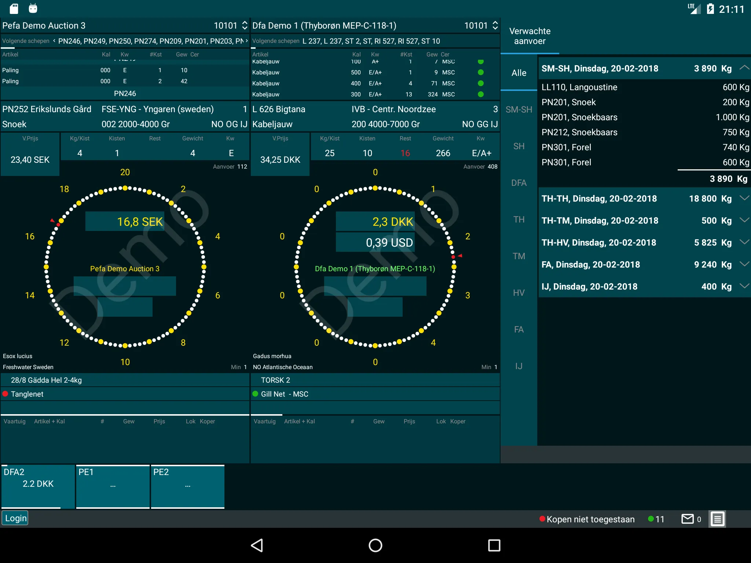Open the messages envelope icon

tap(688, 519)
